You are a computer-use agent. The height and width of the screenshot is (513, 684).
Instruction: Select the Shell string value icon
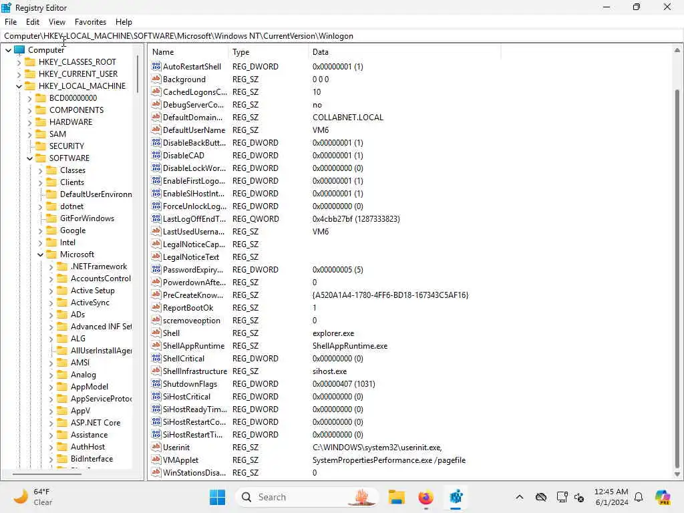[x=156, y=333]
